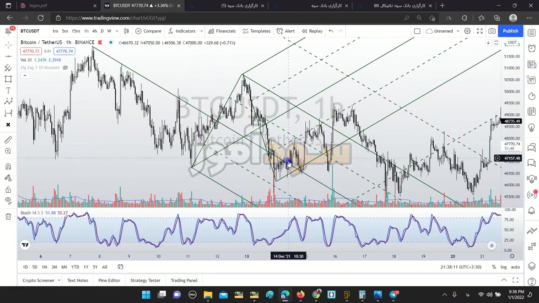Image resolution: width=539 pixels, height=303 pixels.
Task: Click the Compare symbol button
Action: point(148,31)
